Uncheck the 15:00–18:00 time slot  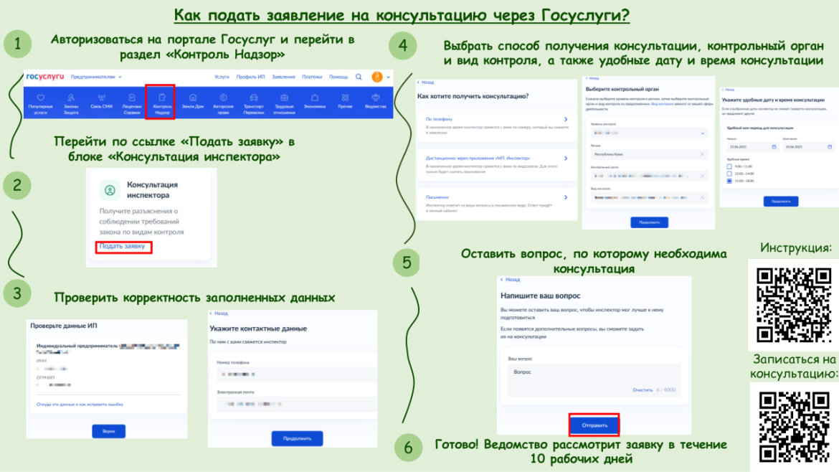point(729,181)
